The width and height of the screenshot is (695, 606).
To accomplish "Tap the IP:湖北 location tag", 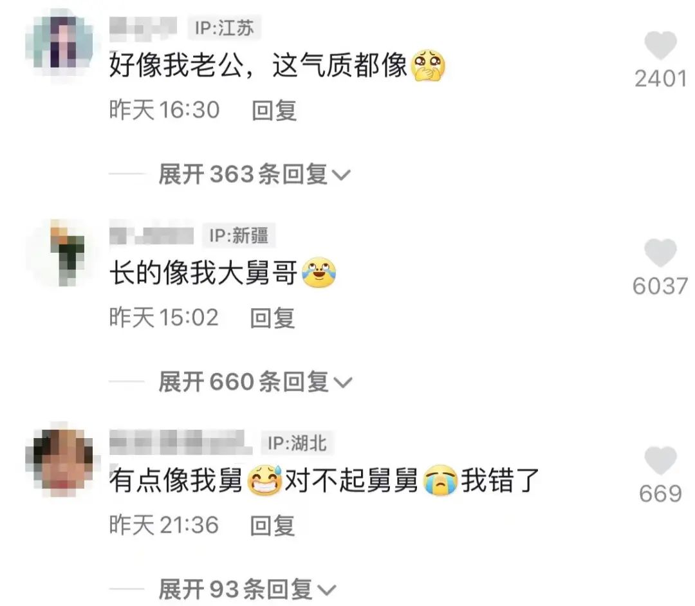I will (x=297, y=443).
